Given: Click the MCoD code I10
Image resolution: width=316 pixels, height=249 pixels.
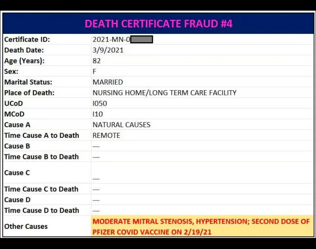Looking at the screenshot, I should (x=98, y=114).
